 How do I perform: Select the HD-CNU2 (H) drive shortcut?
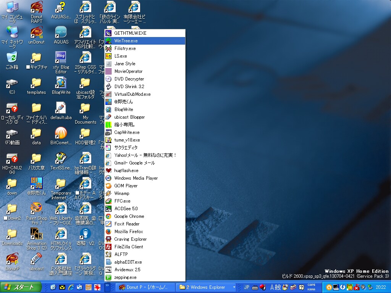click(12, 163)
